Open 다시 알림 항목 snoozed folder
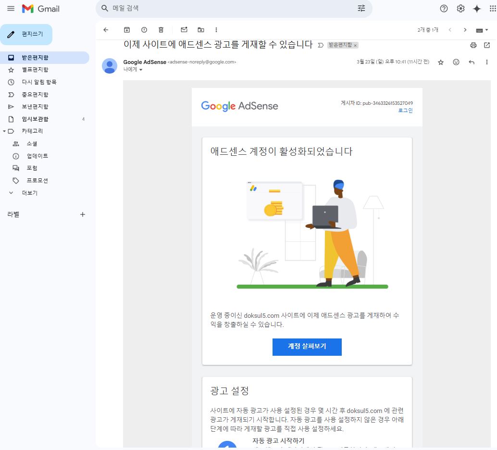This screenshot has width=497, height=450. [44, 82]
